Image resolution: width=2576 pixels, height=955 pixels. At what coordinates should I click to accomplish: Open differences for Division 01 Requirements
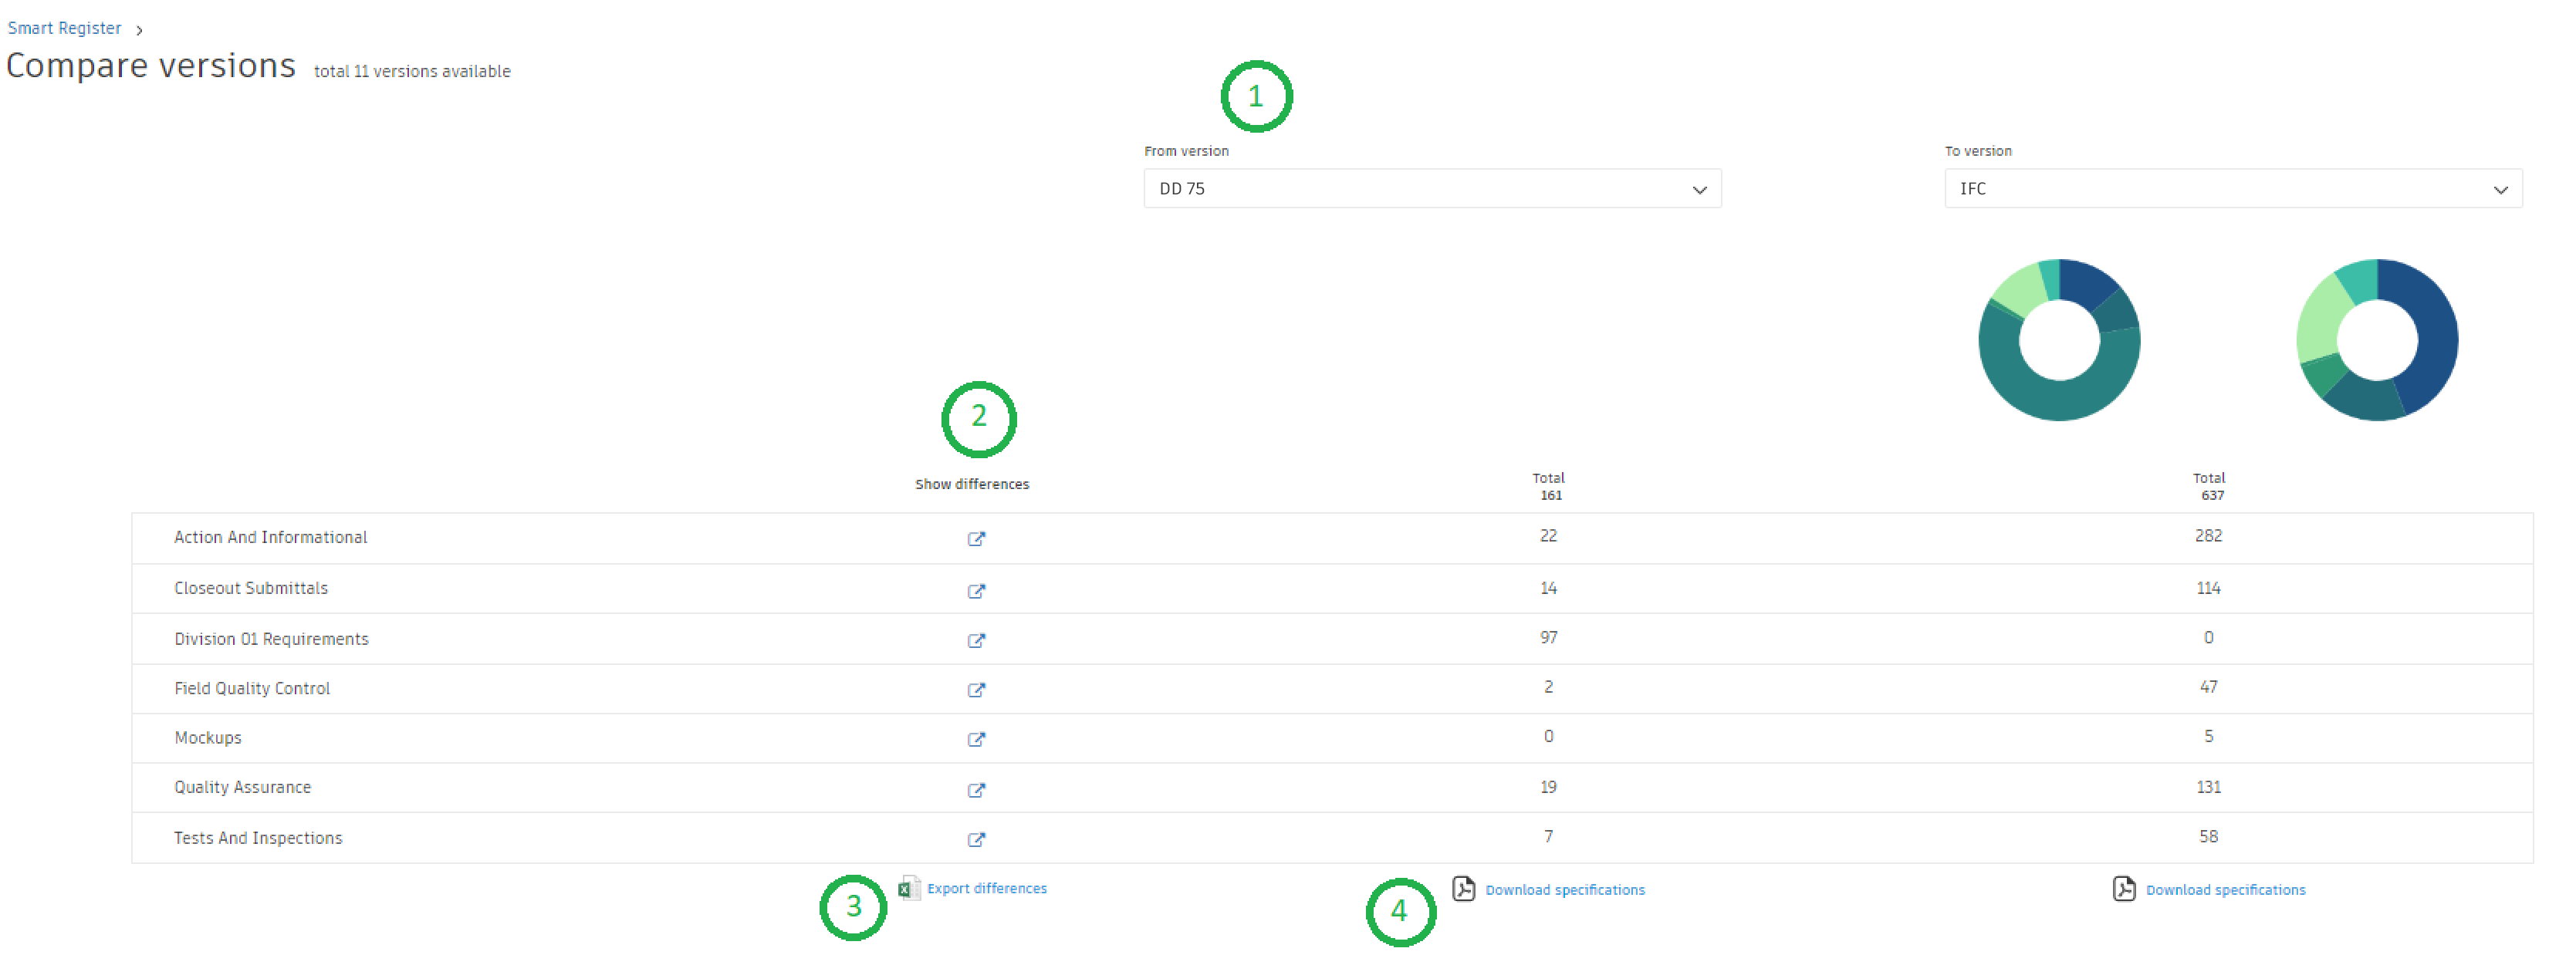(x=976, y=640)
